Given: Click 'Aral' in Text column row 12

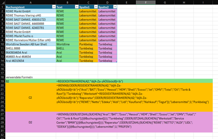Looking at the screenshot, I should point(67,52).
